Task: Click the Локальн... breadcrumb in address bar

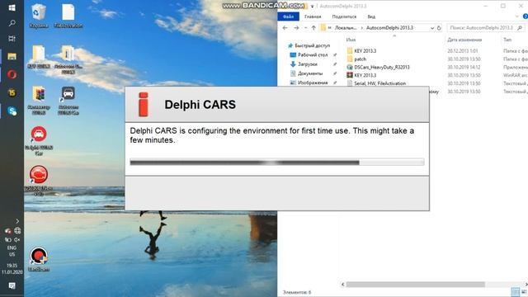Action: click(346, 28)
